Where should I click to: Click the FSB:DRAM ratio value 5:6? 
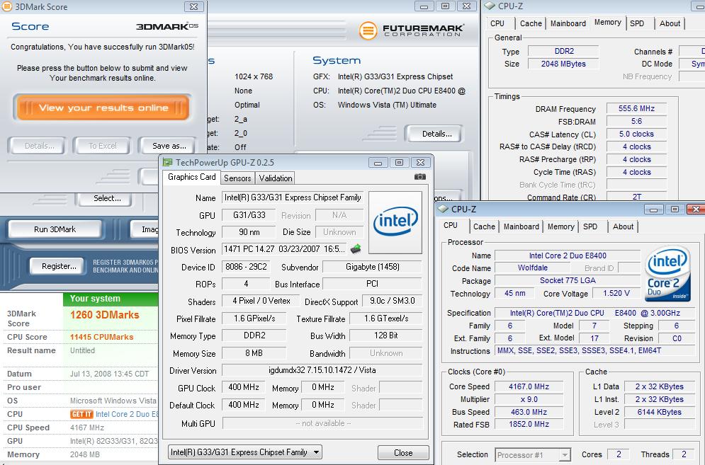coord(636,121)
